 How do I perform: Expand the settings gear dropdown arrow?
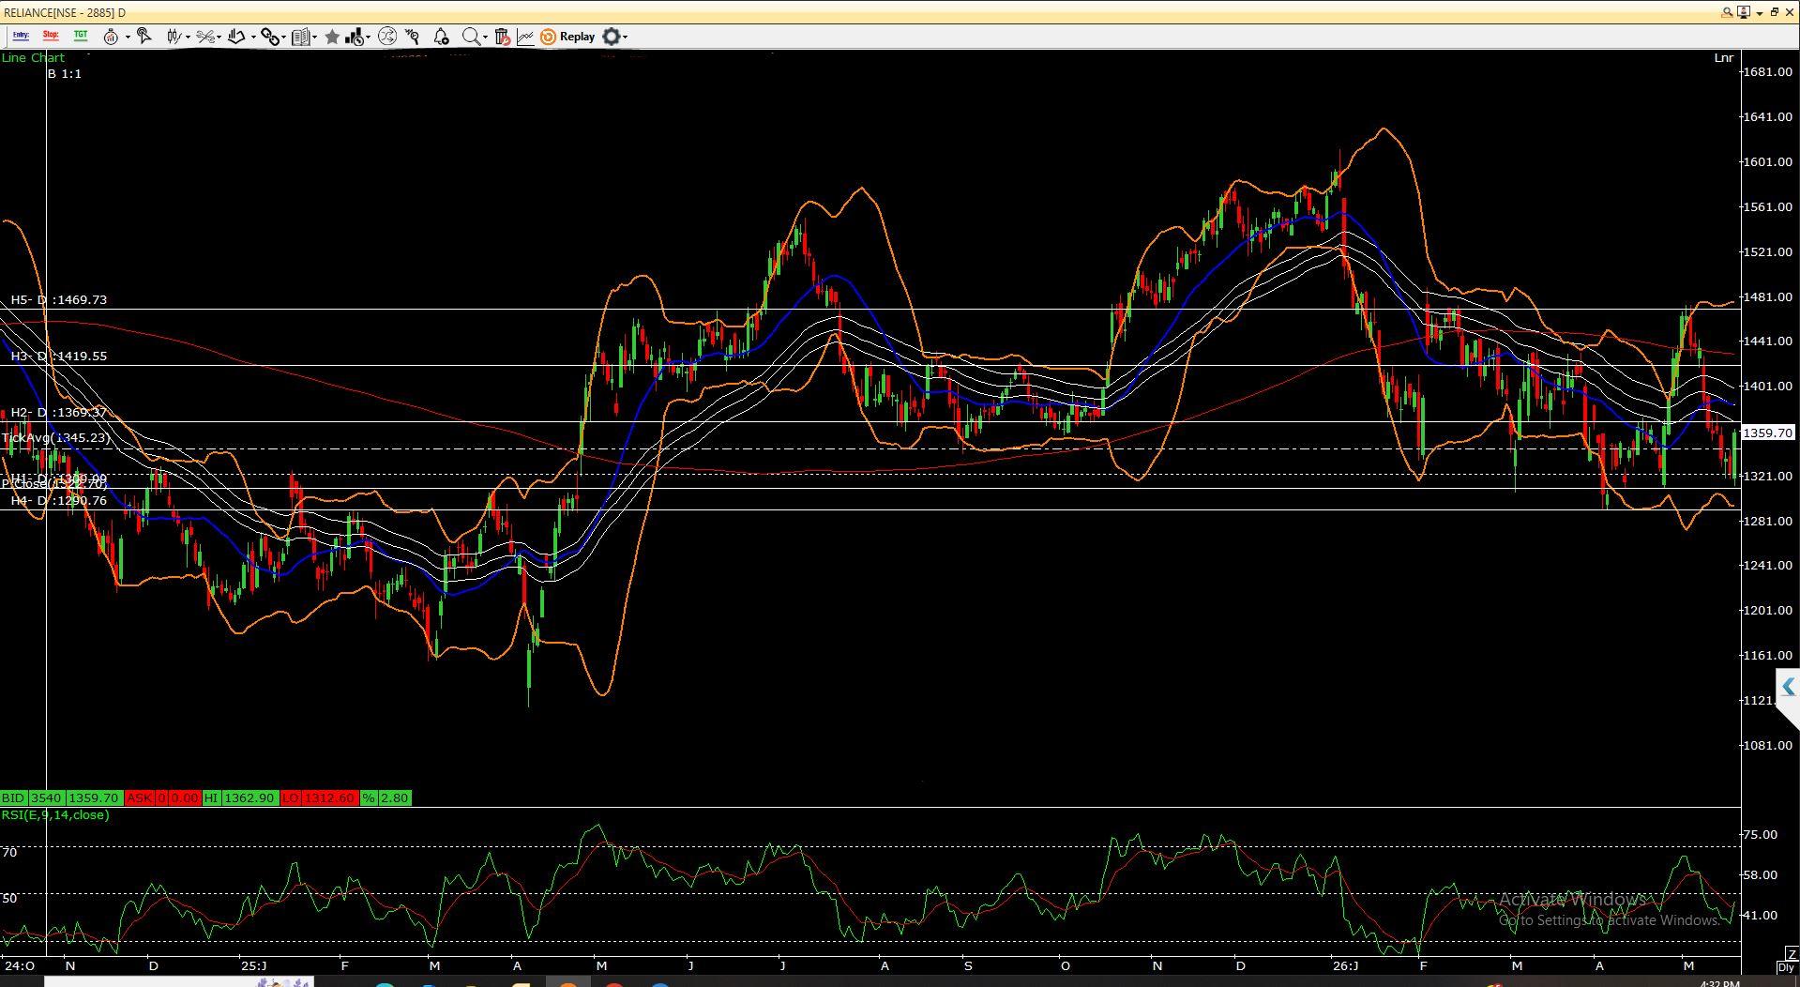(x=625, y=38)
